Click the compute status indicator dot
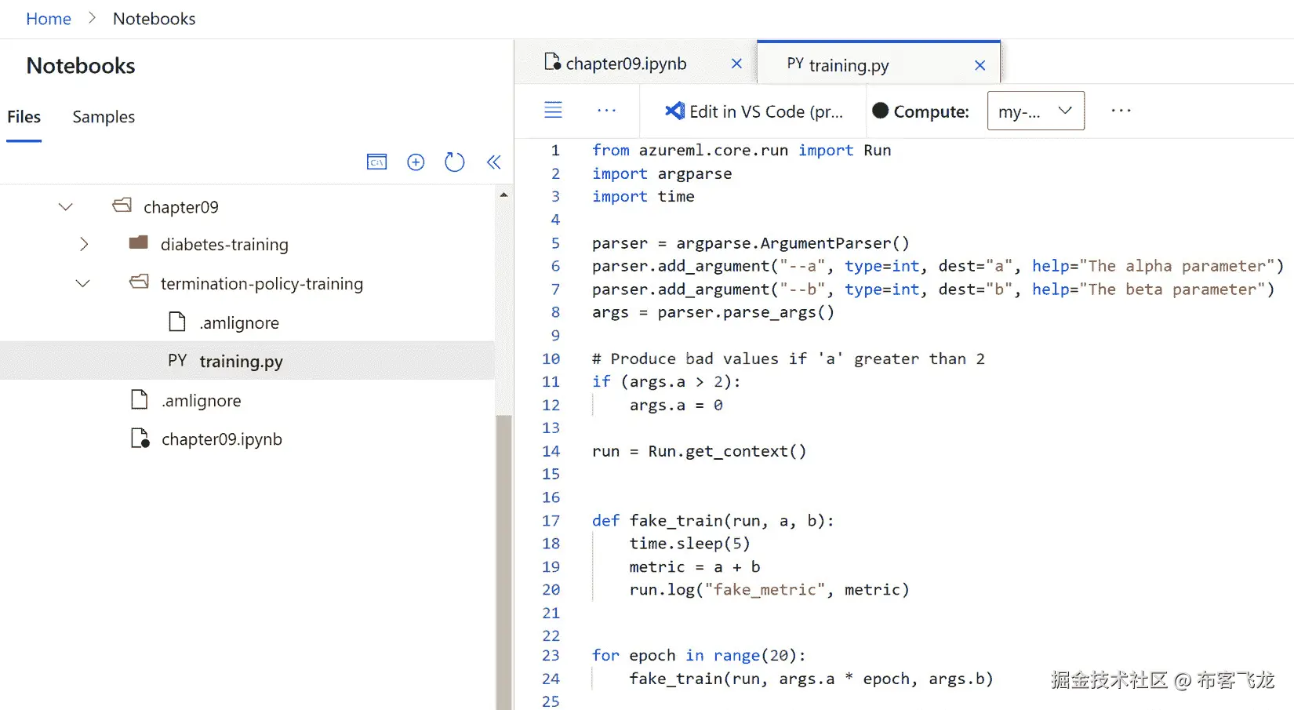 pos(881,111)
